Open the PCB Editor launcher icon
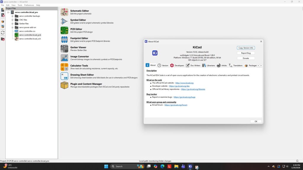 tap(64, 30)
